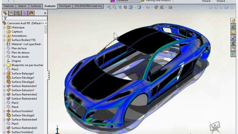The image size is (238, 134).
Task: Expand the manager tabs with the chevron
Action: [45, 13]
